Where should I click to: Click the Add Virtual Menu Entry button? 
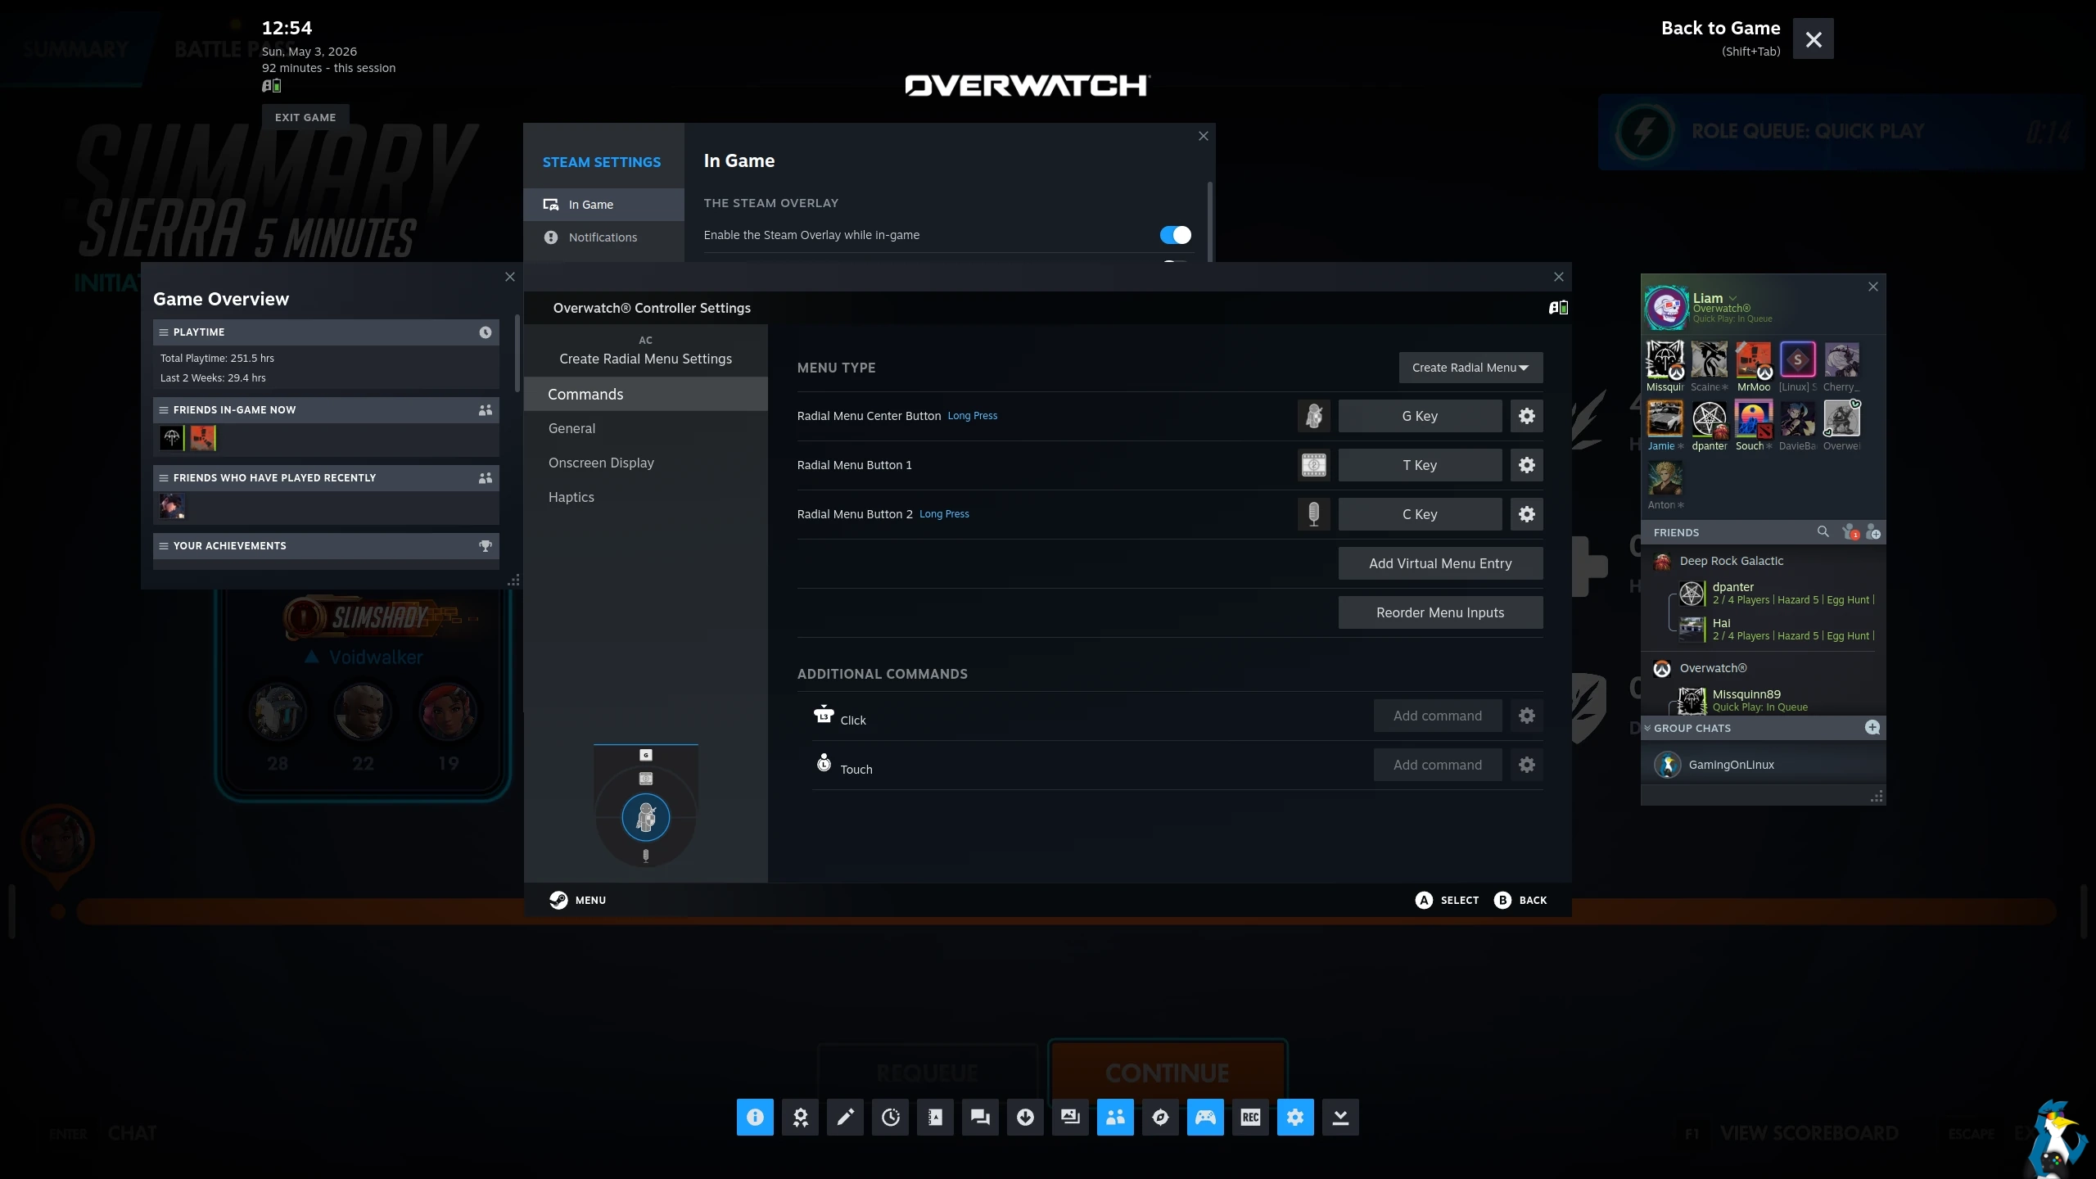(x=1440, y=563)
